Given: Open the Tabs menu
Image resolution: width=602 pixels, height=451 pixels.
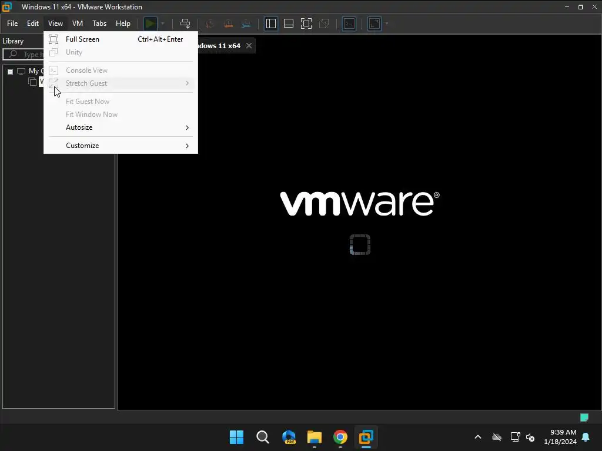Looking at the screenshot, I should (99, 23).
